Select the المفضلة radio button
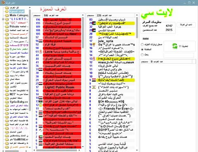The image size is (198, 152). [x=142, y=49]
